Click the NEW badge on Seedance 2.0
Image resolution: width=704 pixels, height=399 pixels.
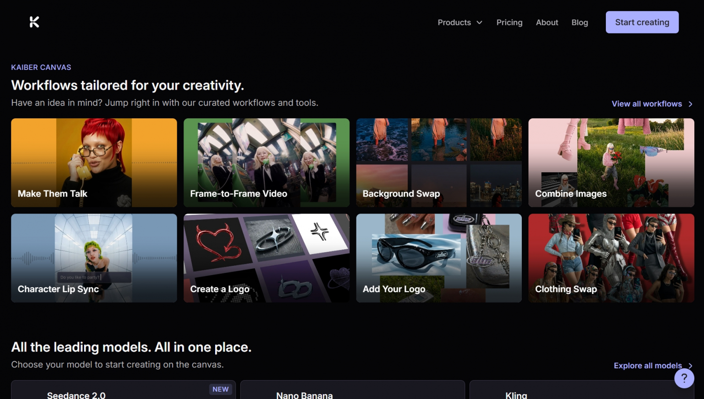pos(220,389)
